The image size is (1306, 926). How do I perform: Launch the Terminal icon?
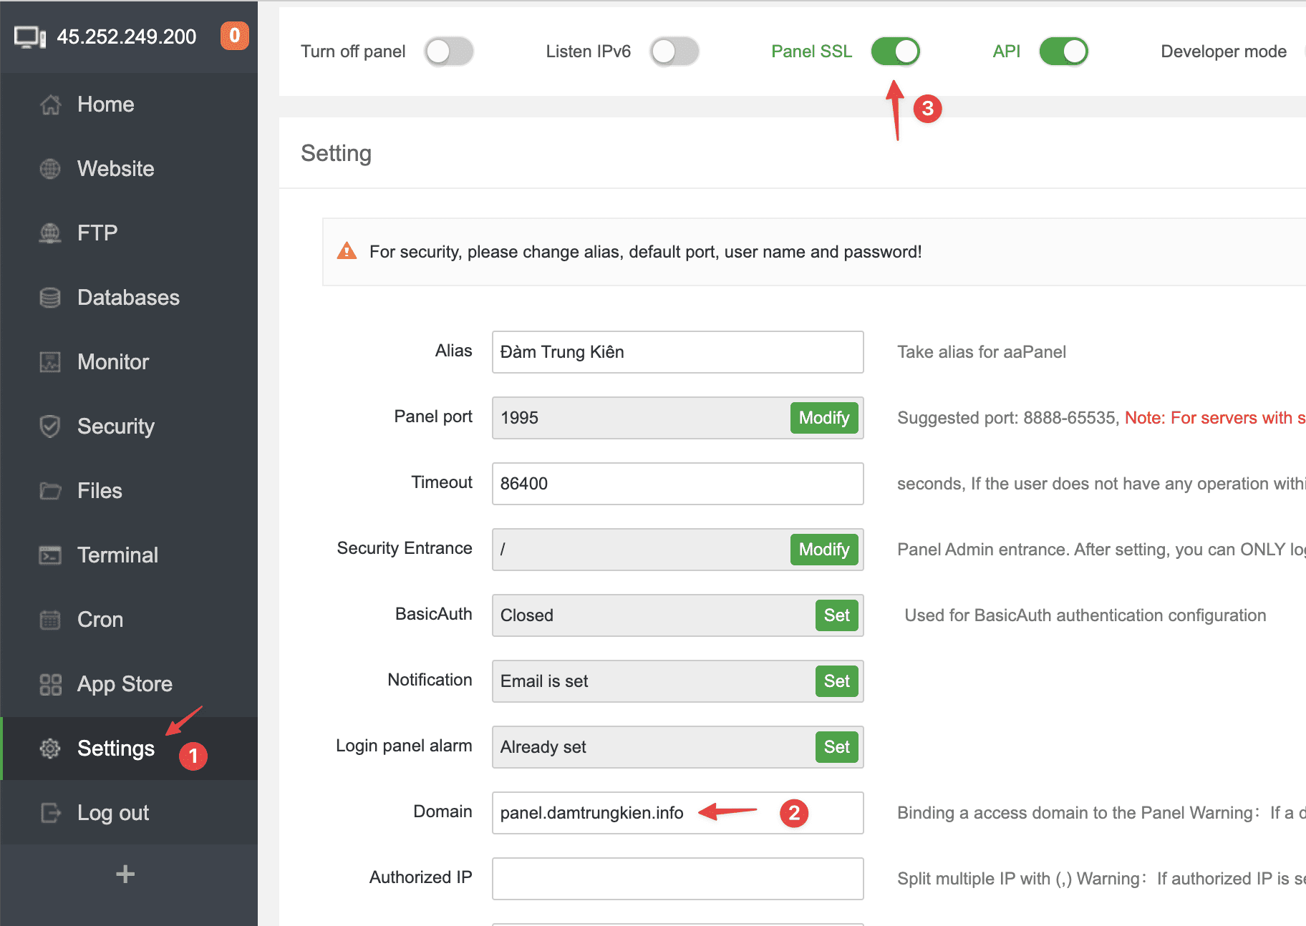coord(50,555)
